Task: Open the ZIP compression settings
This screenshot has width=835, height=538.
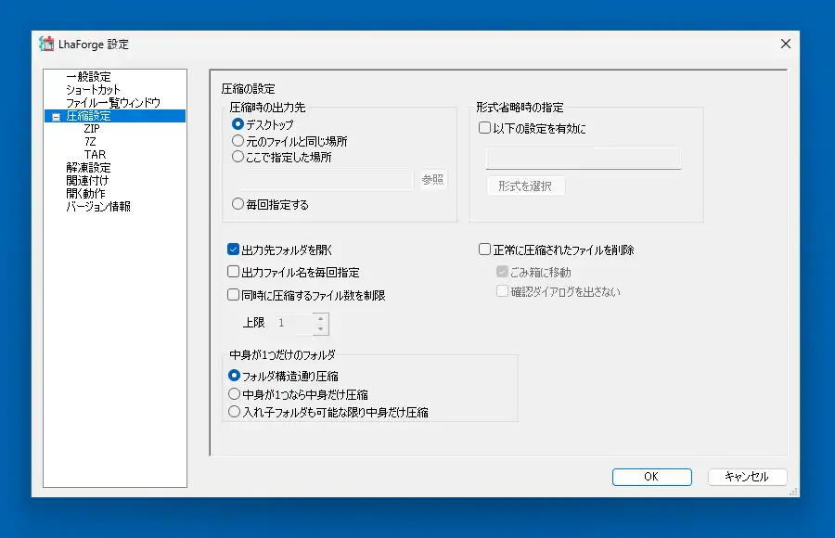Action: pyautogui.click(x=92, y=128)
